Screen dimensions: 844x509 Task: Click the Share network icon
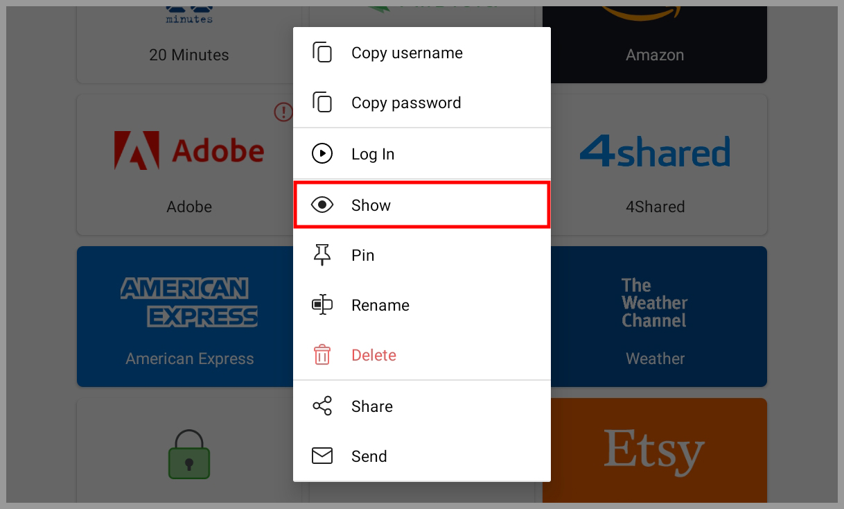click(322, 406)
